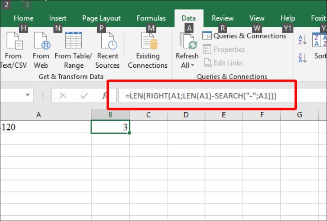Sort Z to A descending

point(302,58)
